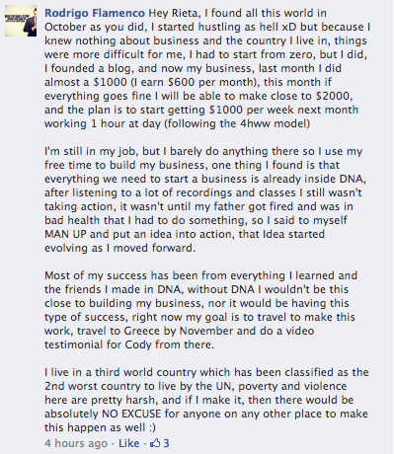Open Rodrigo Flamenco's profile picture thumbnail
The image size is (394, 454).
pyautogui.click(x=21, y=21)
